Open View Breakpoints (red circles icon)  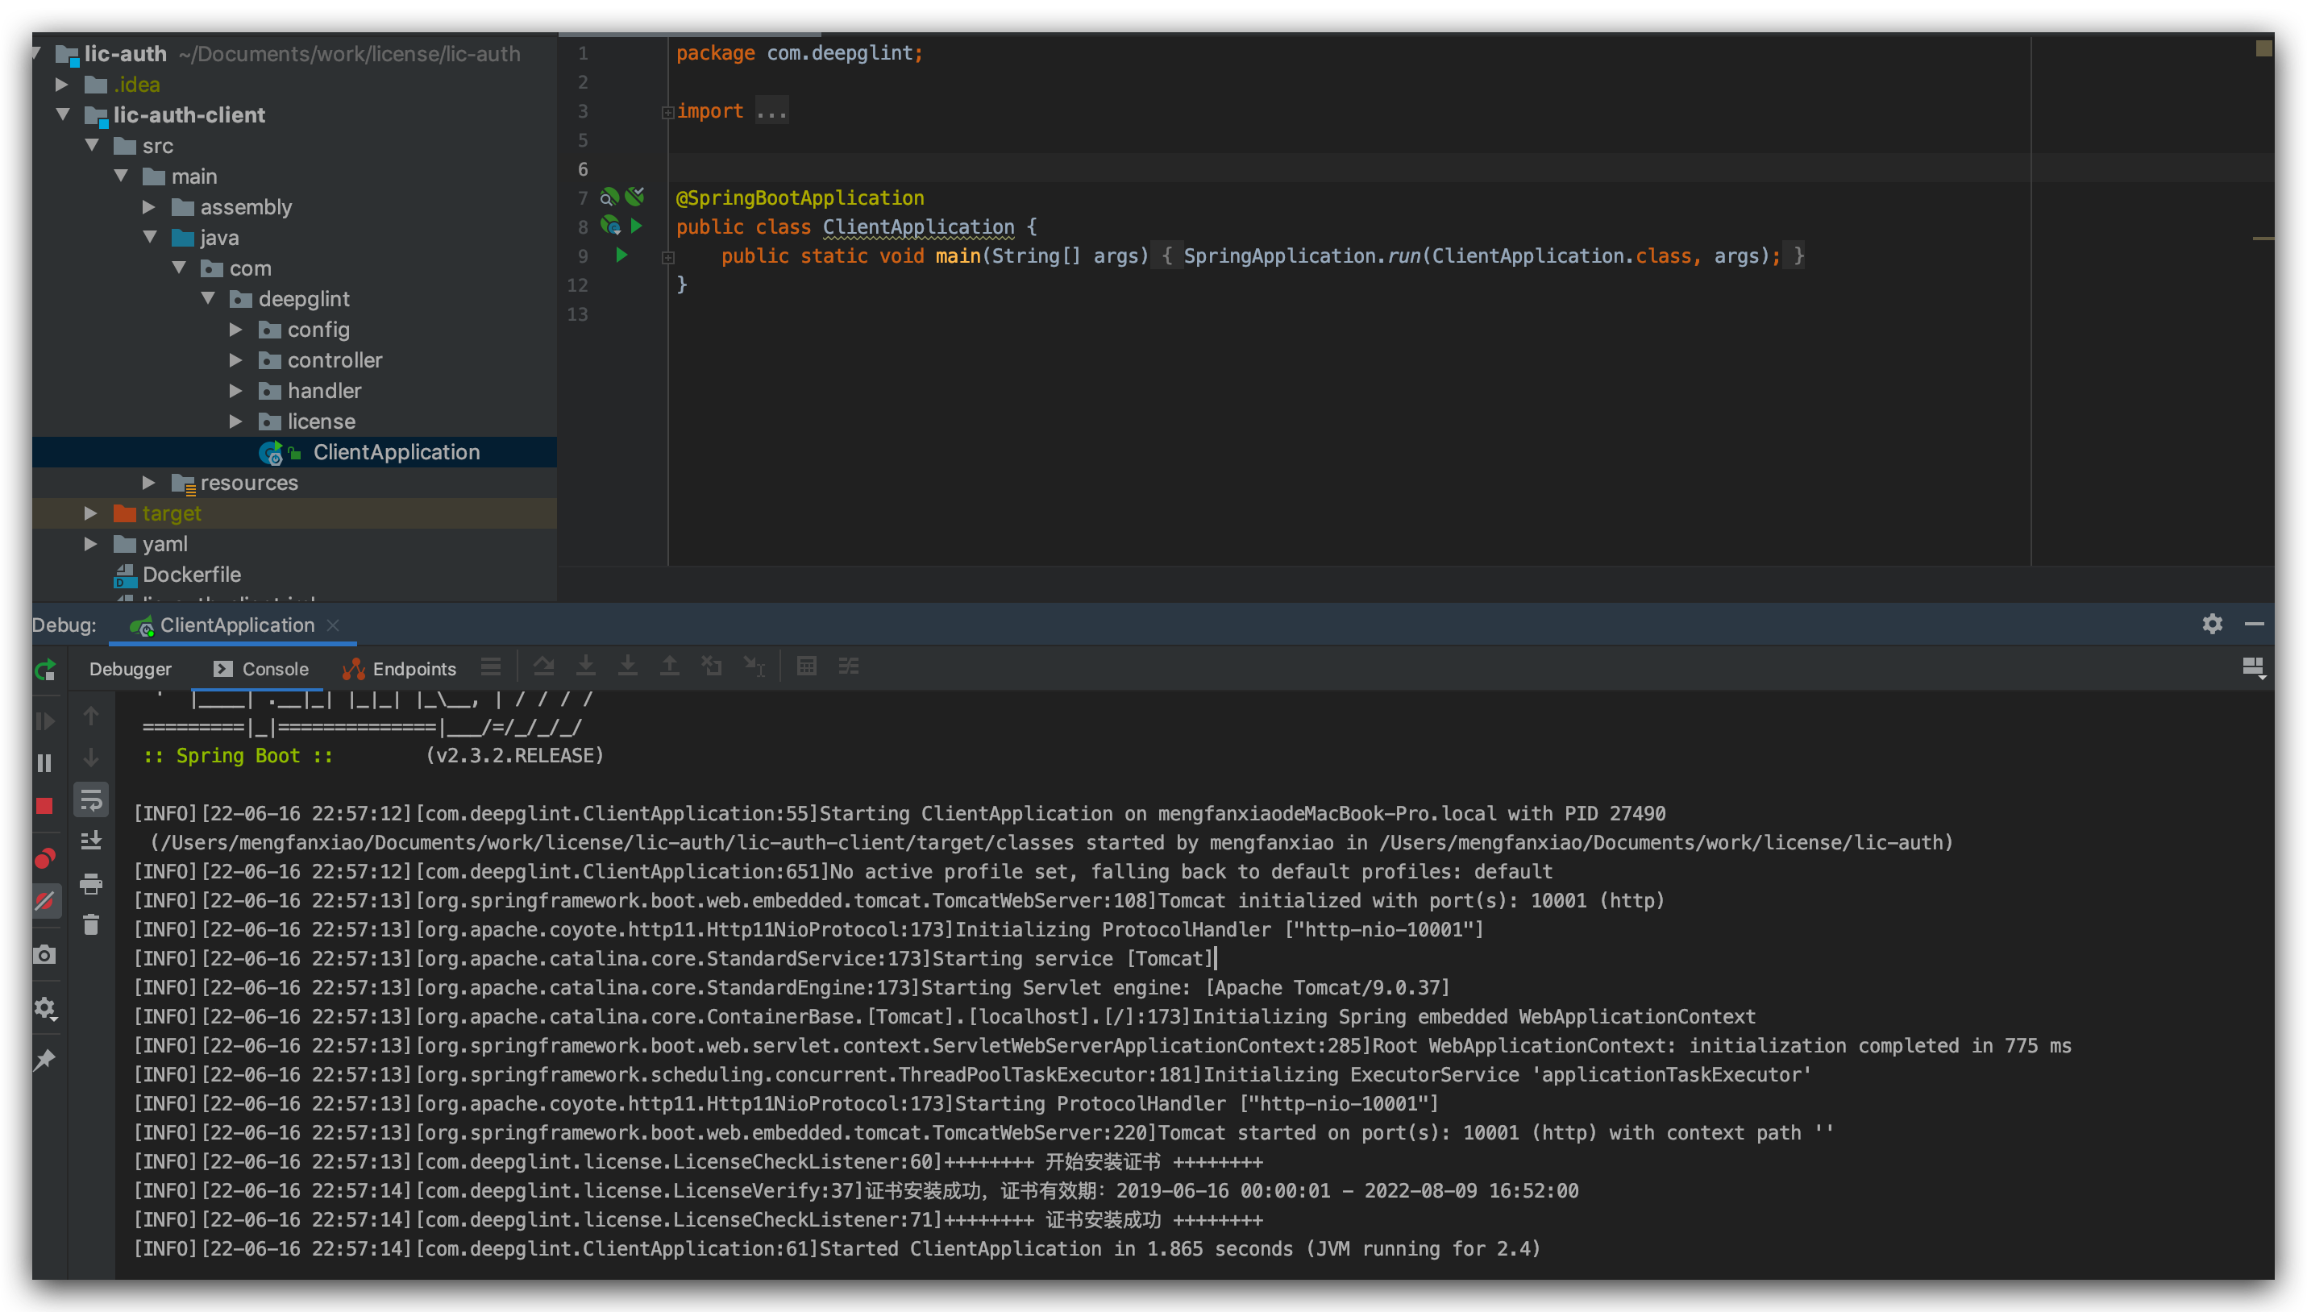[x=45, y=857]
